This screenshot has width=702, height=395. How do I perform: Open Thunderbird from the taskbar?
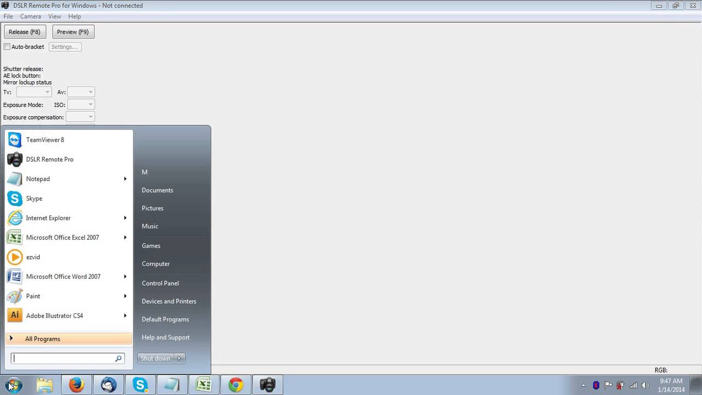coord(109,385)
